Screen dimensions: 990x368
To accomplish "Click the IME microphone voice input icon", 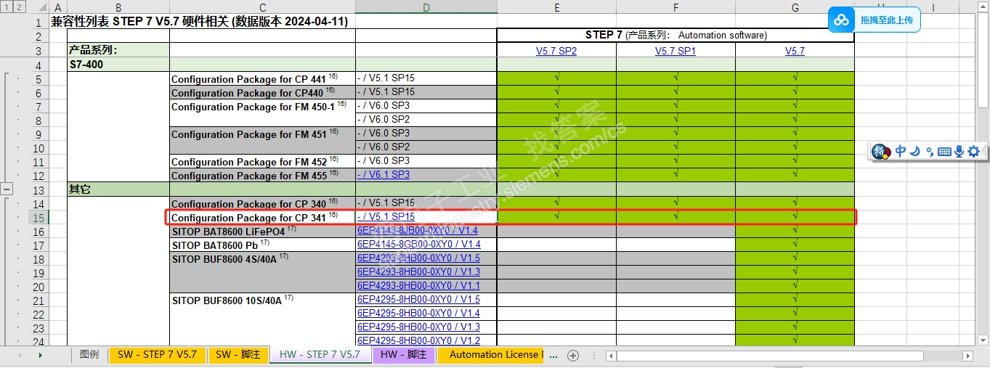I will coord(959,151).
